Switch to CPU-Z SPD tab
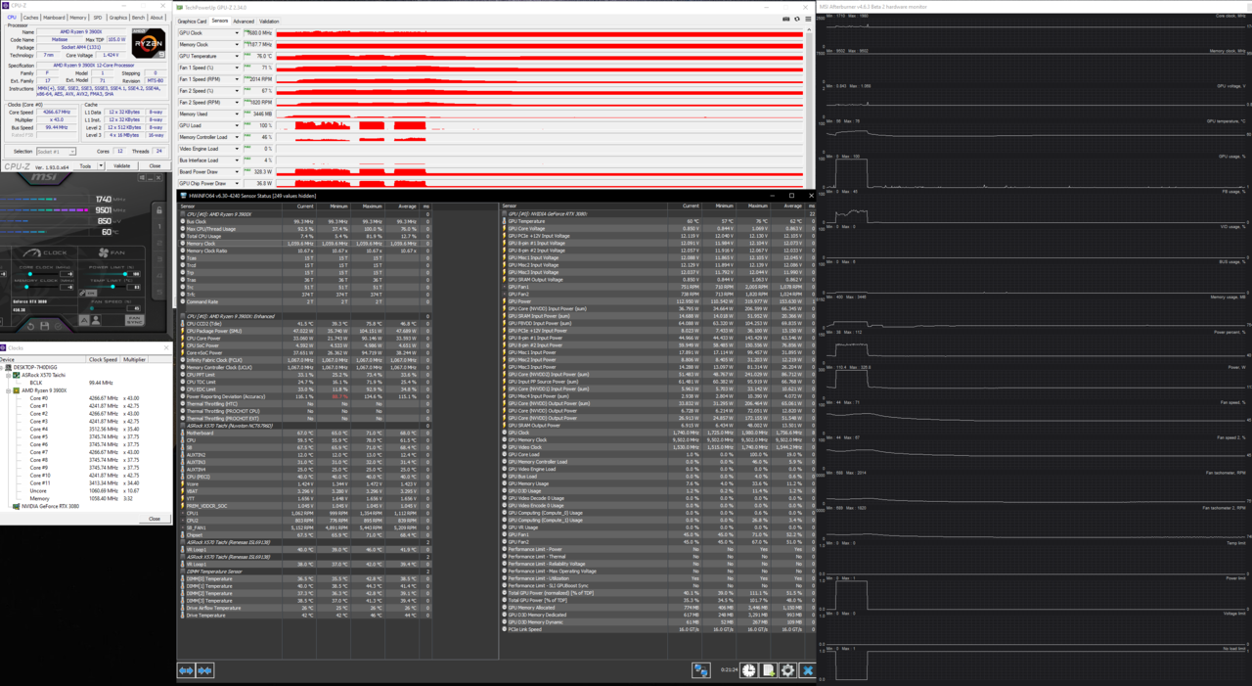 point(97,18)
